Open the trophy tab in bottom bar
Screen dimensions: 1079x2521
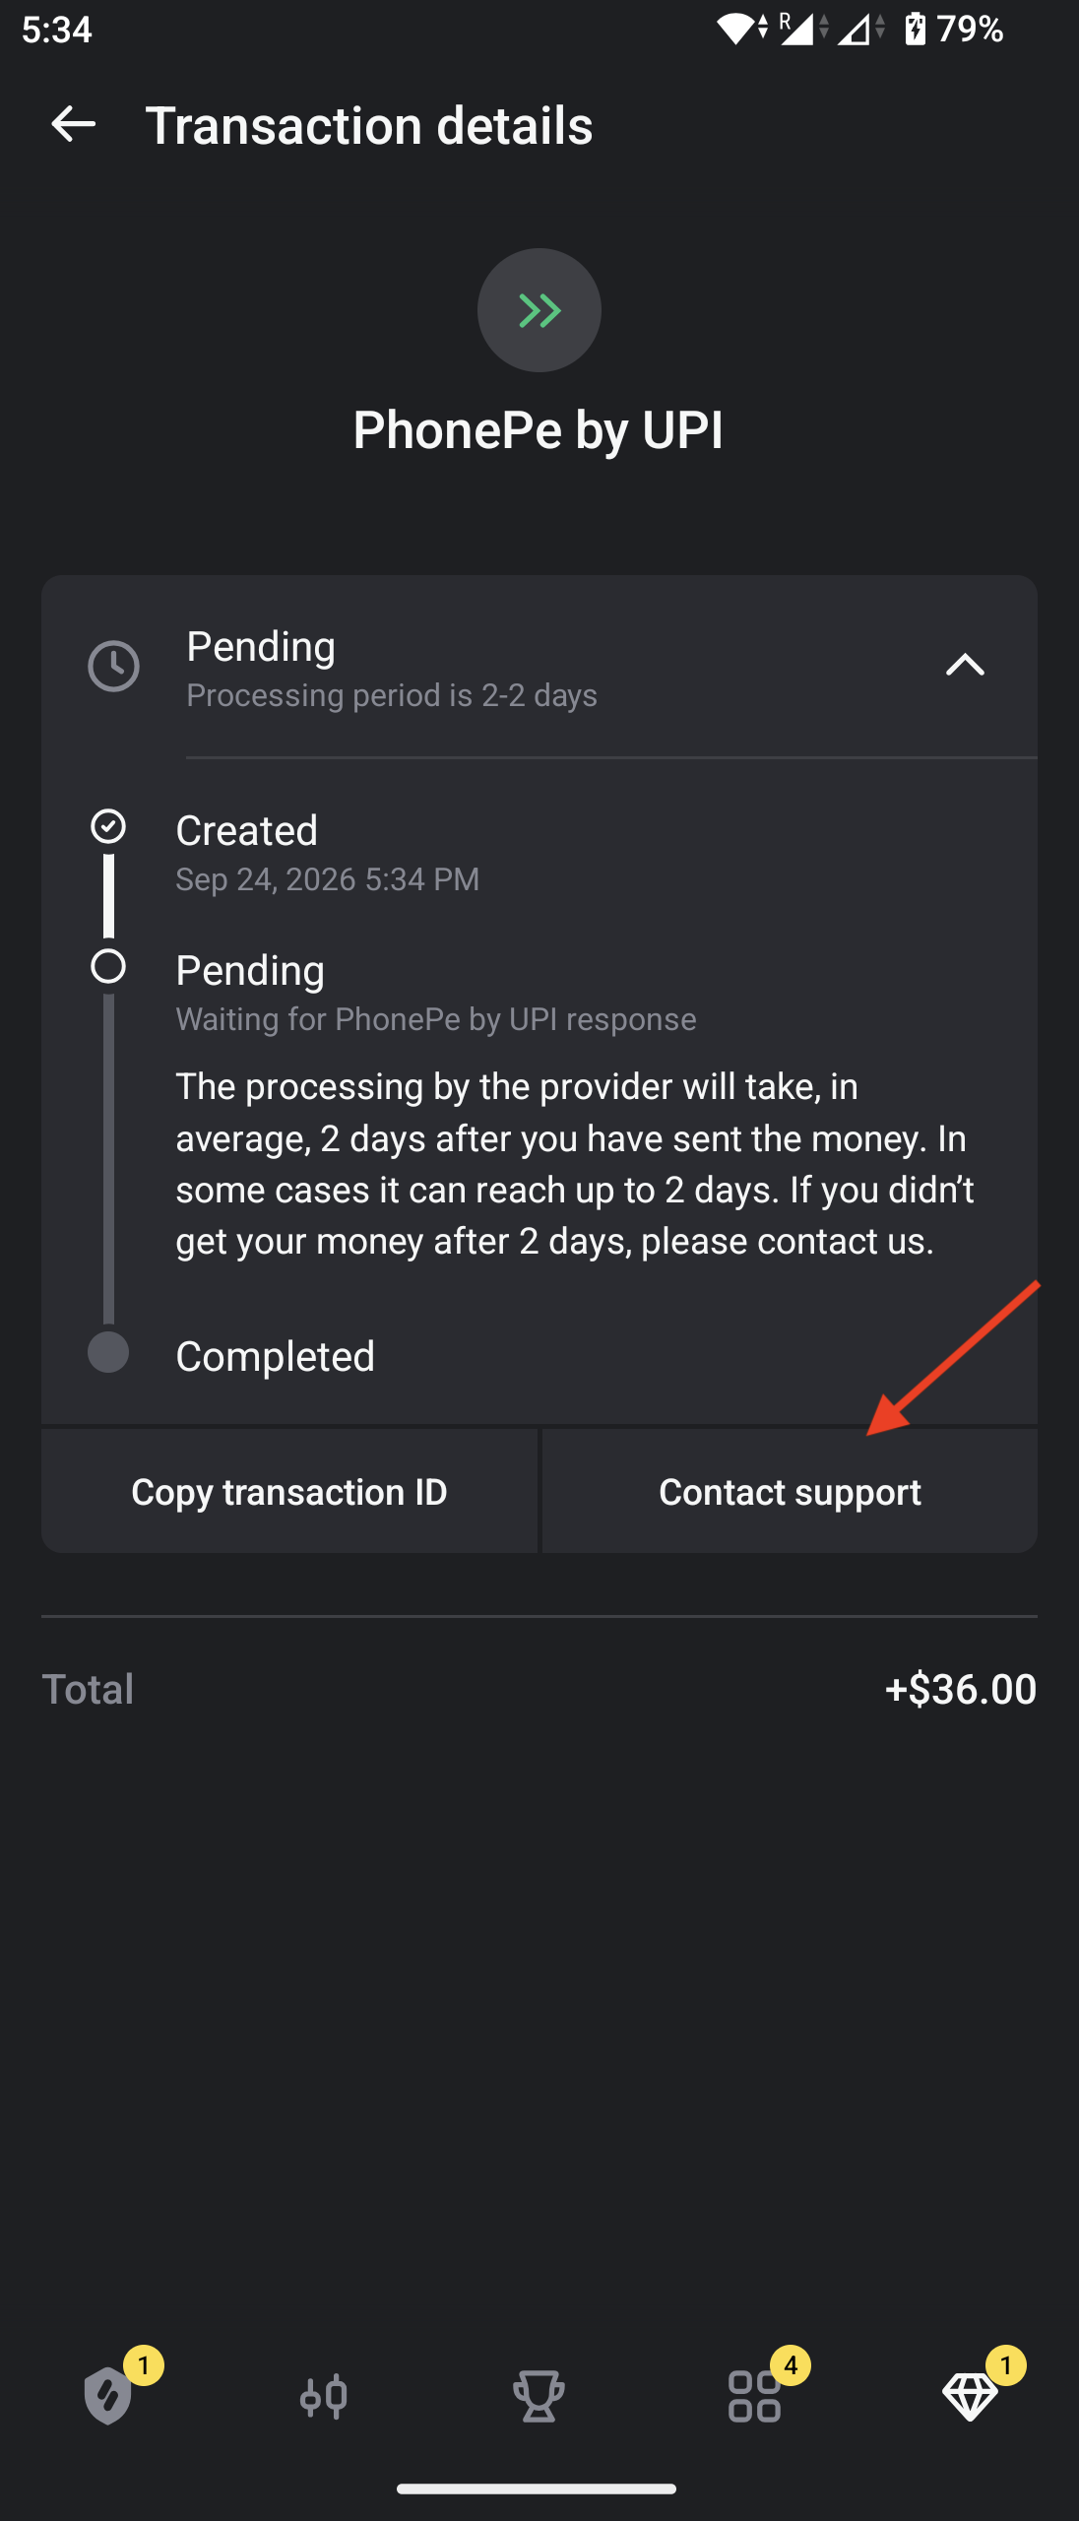539,2396
